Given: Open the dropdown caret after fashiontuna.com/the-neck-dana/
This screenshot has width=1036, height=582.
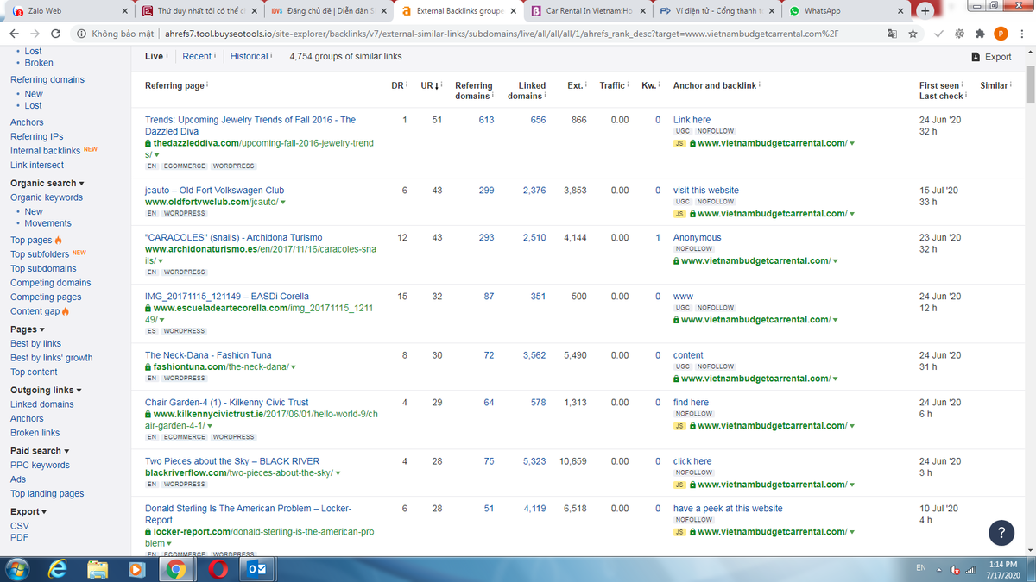Looking at the screenshot, I should [294, 367].
